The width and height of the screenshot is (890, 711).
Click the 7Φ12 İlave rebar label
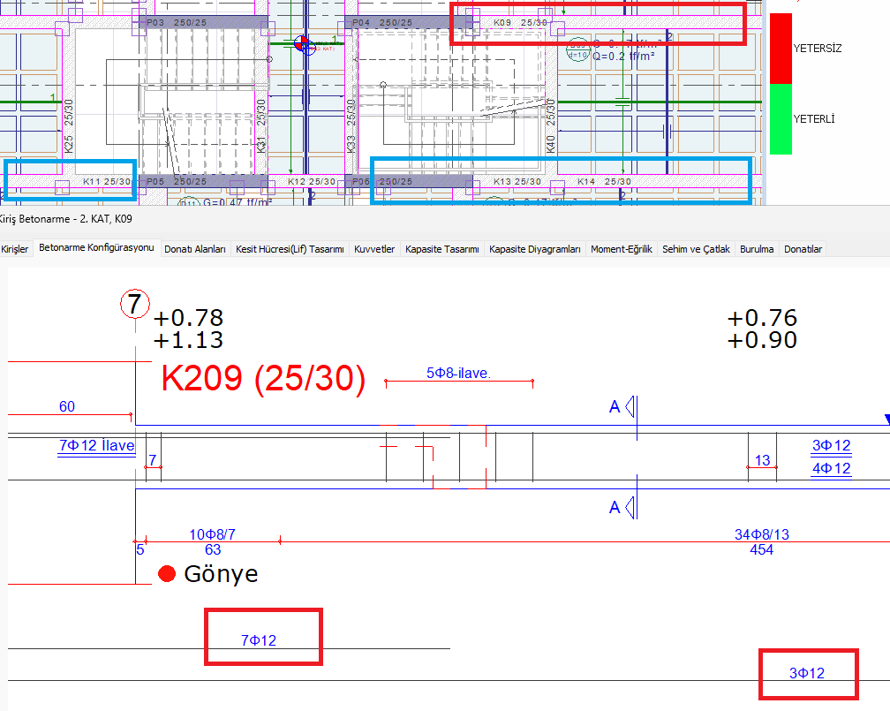coord(96,446)
